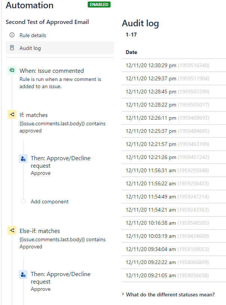
Task: Click the rule title 'Second Test of Approved Email'
Action: (x=47, y=22)
